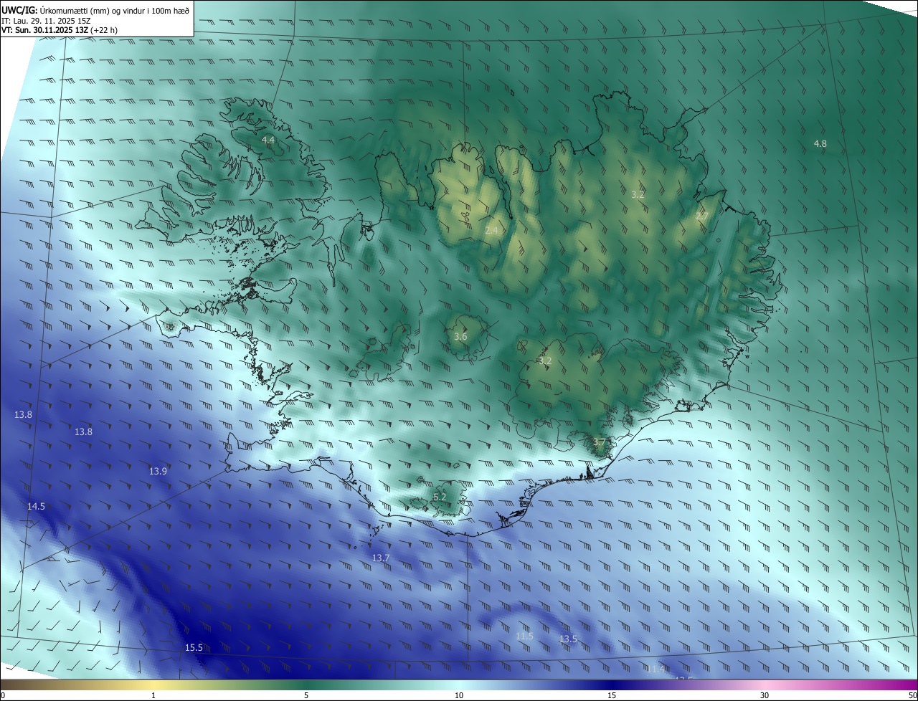The image size is (918, 701).
Task: Click the 10 tick label on color scale
Action: [x=459, y=695]
